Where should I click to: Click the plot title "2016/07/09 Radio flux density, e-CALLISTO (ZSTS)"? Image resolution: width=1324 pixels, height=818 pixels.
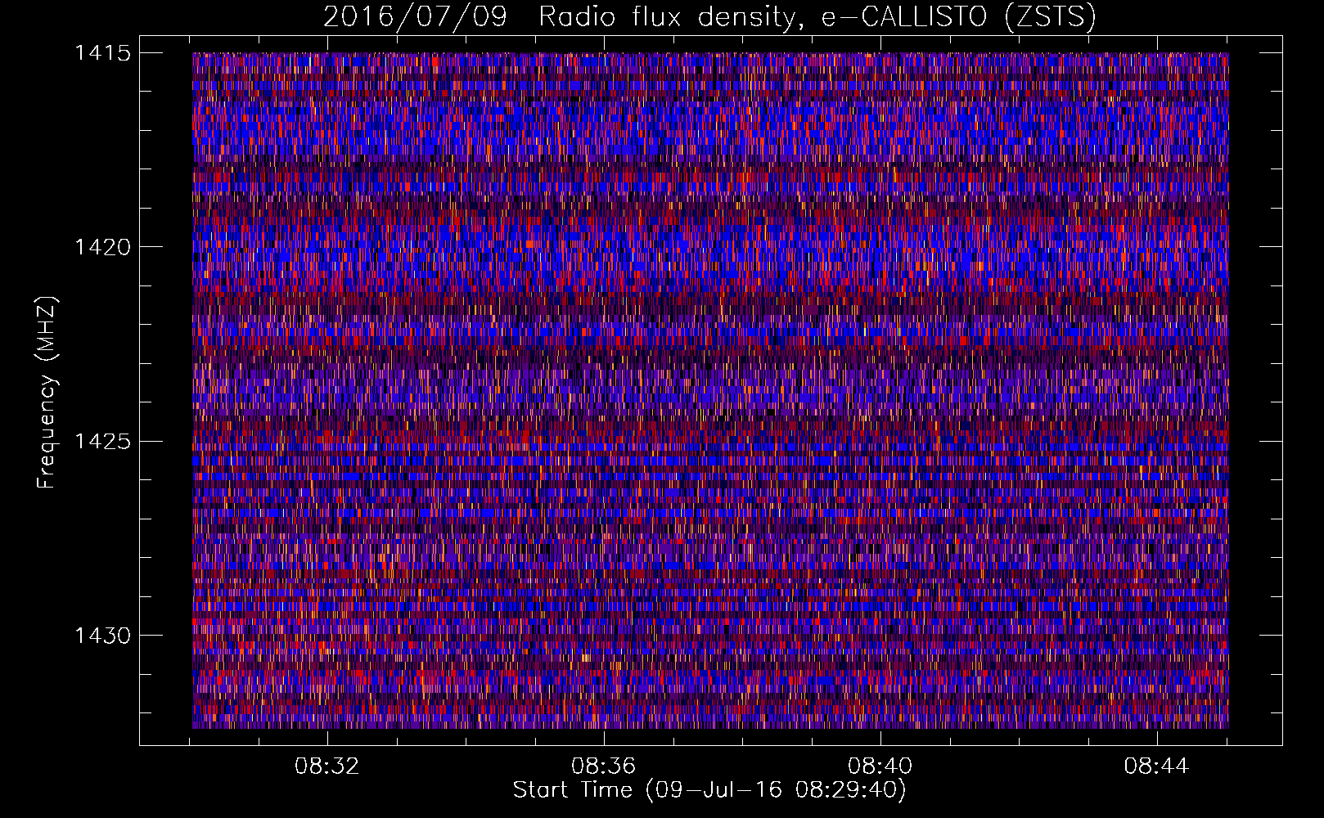point(709,17)
